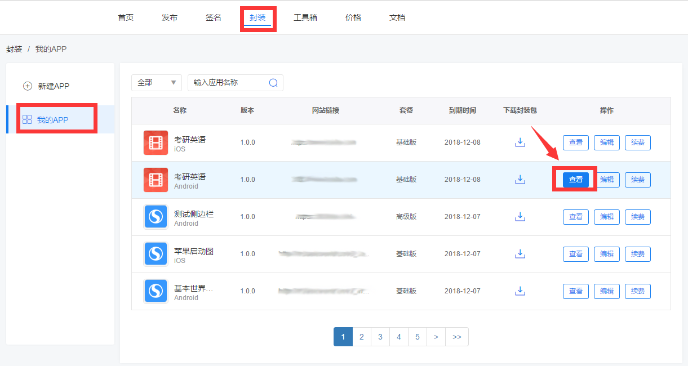
Task: Go to next page using > arrow
Action: [x=436, y=337]
